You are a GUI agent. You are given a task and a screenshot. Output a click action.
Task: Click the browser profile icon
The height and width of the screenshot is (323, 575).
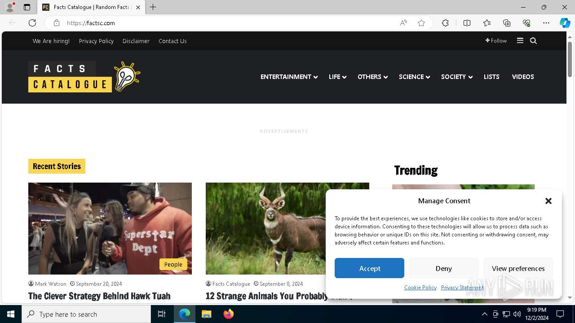tap(10, 7)
